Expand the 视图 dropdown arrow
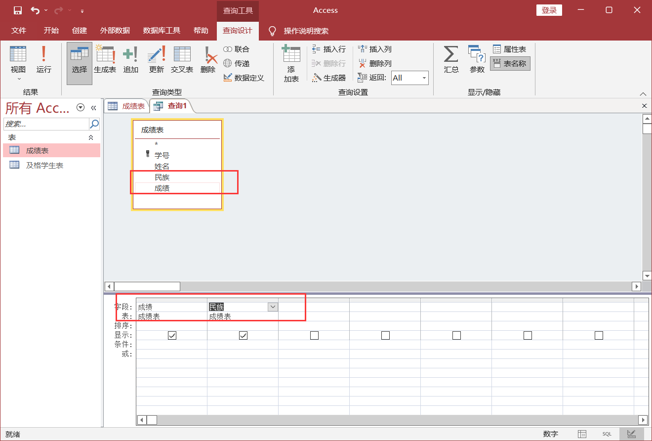The image size is (652, 441). (19, 79)
